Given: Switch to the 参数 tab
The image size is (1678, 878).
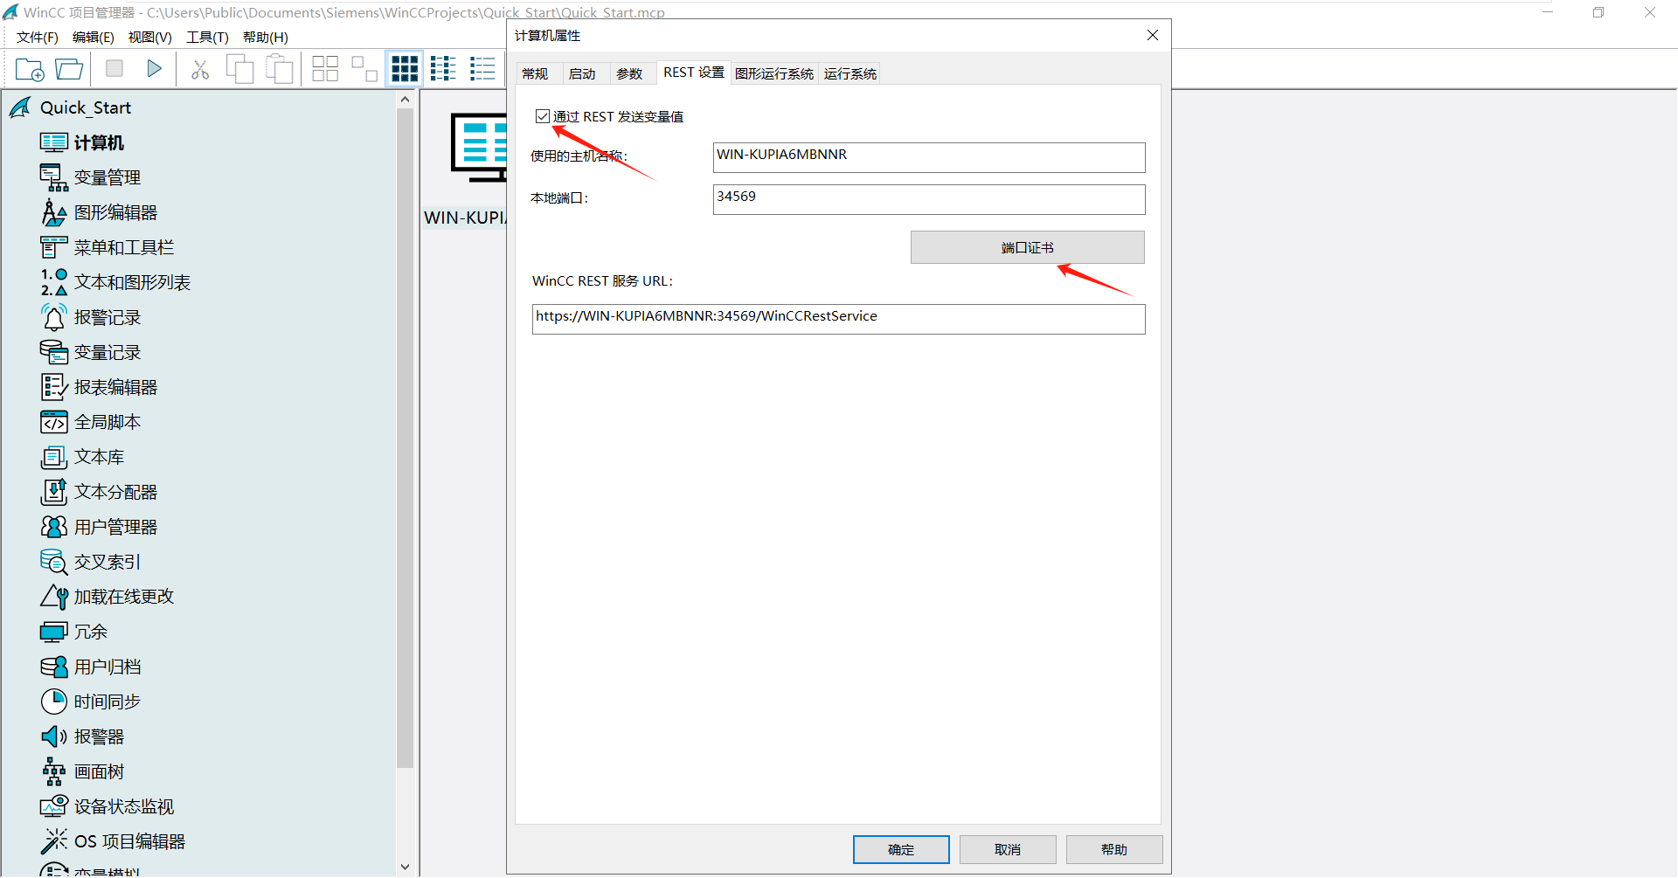Looking at the screenshot, I should (x=629, y=73).
